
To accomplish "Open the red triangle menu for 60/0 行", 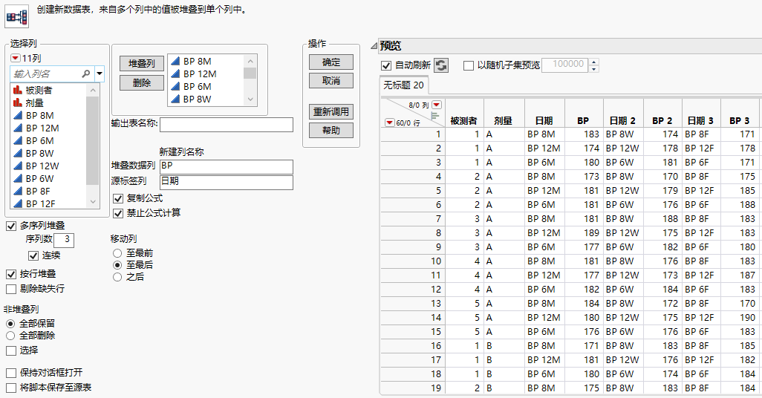I will [390, 123].
